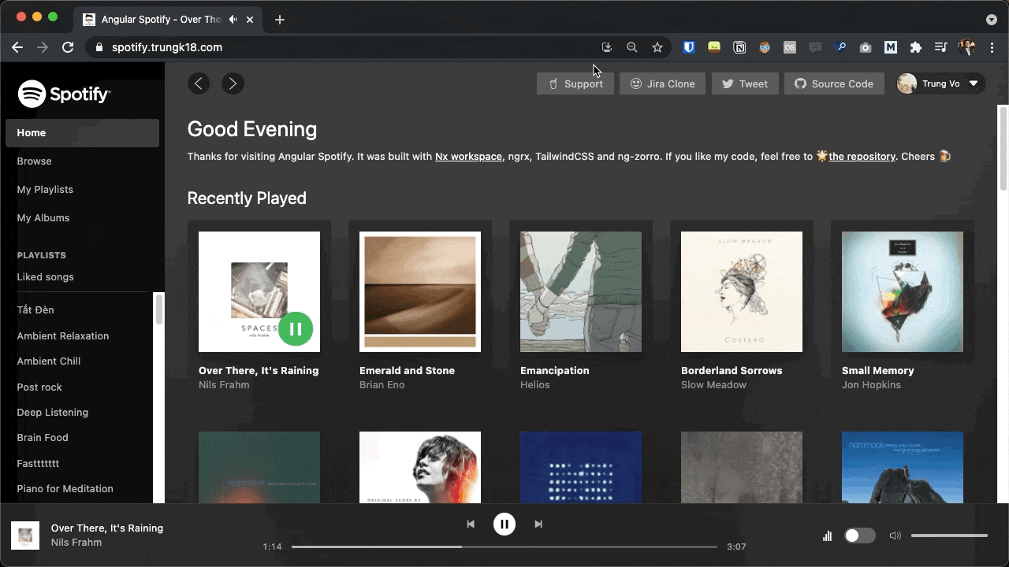Pause Over There, It's Raining album card
The width and height of the screenshot is (1009, 567).
point(296,328)
